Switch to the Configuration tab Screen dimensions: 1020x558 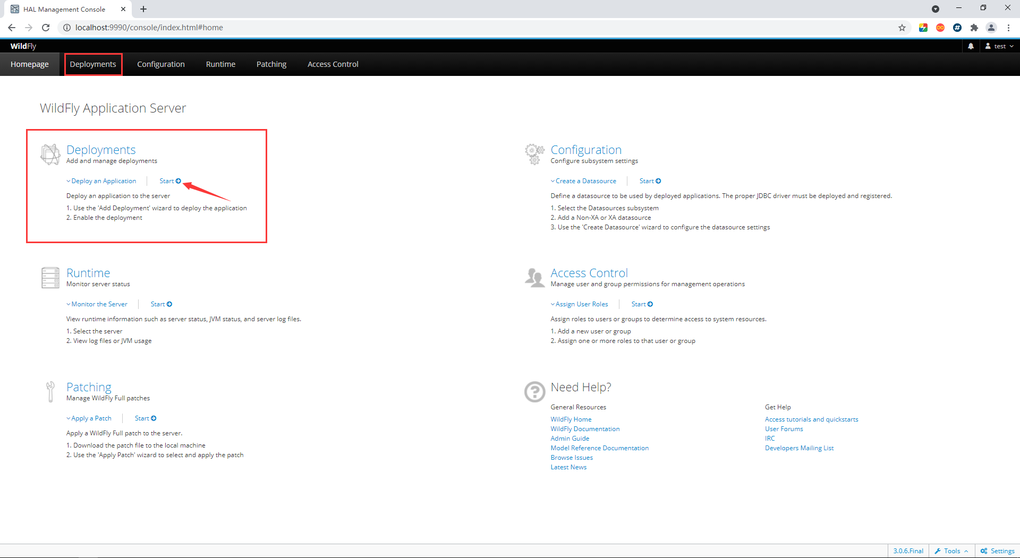pos(161,64)
